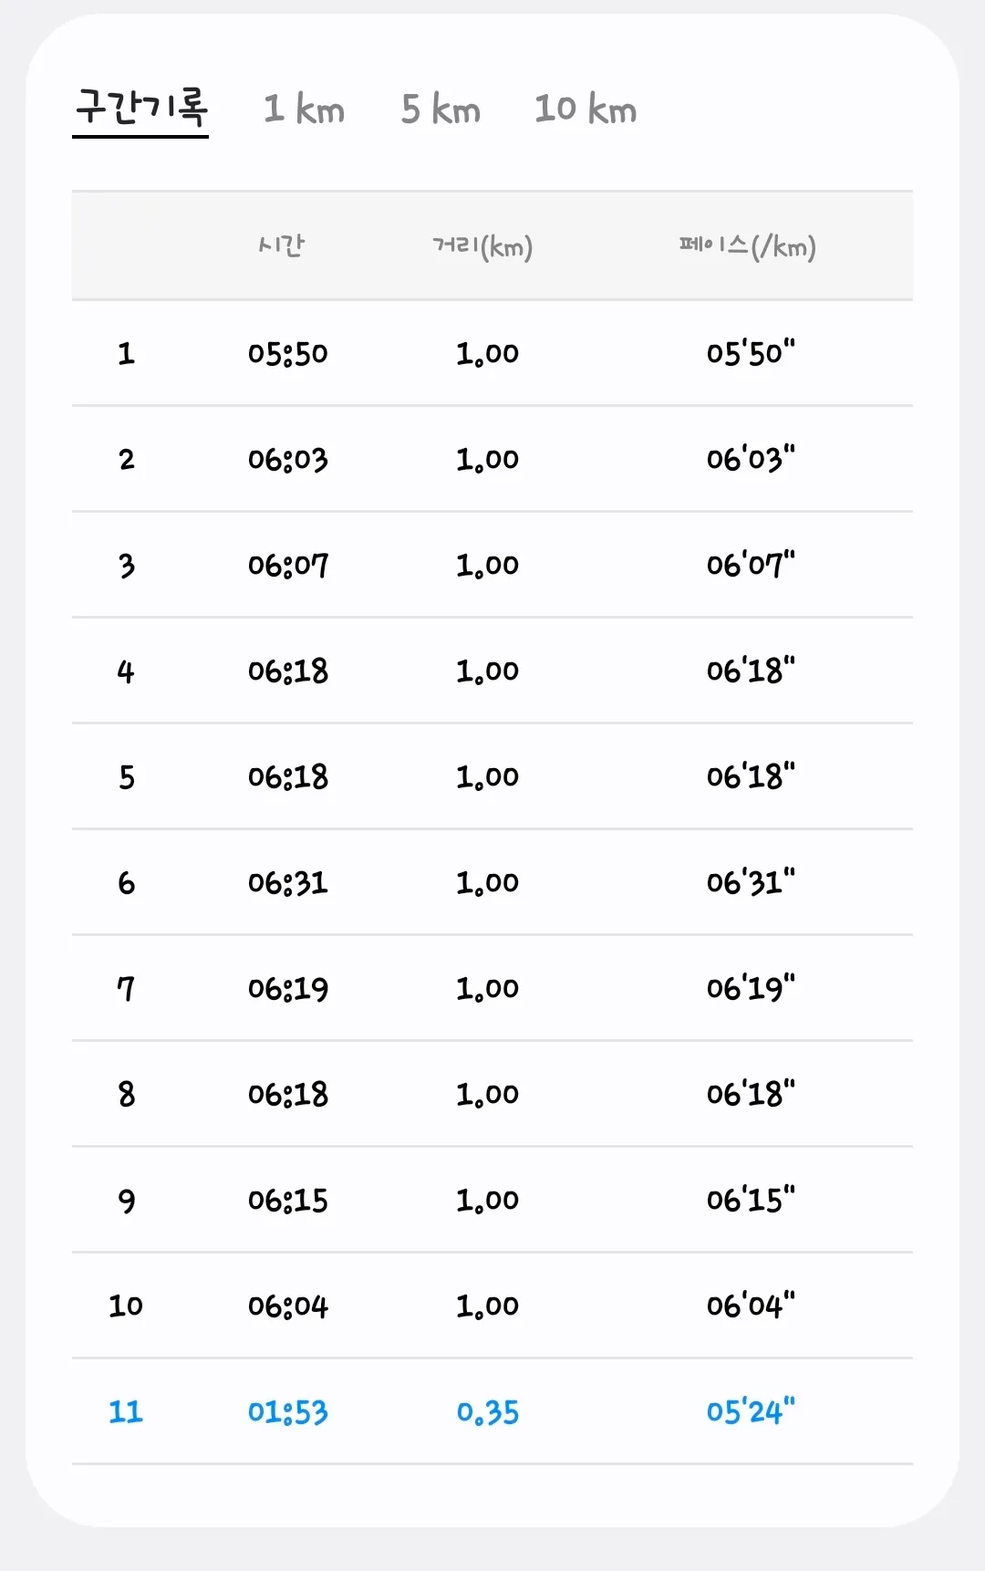Open the 5 km tab
The height and width of the screenshot is (1571, 985).
[441, 109]
